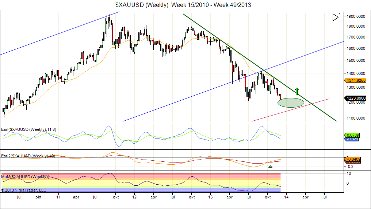
Task: Click the 1900.0000 price axis label
Action: click(x=357, y=16)
